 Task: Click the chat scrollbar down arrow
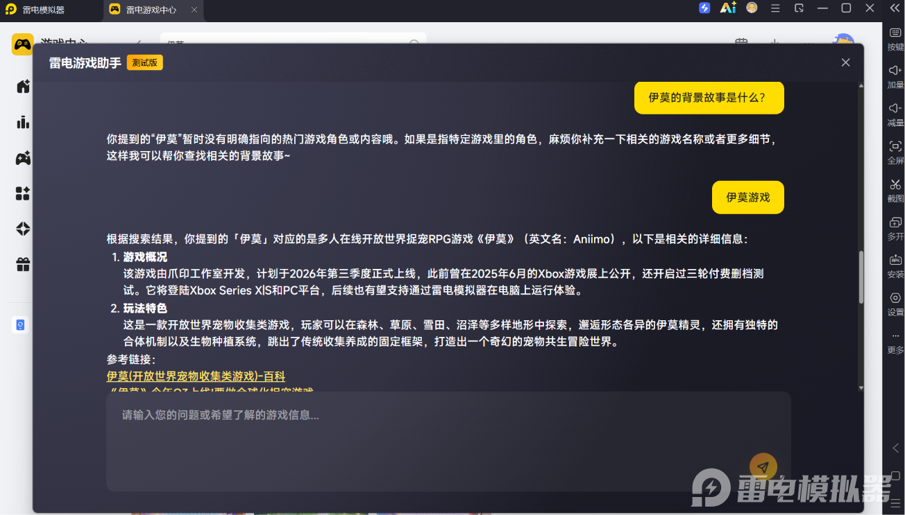pos(861,387)
